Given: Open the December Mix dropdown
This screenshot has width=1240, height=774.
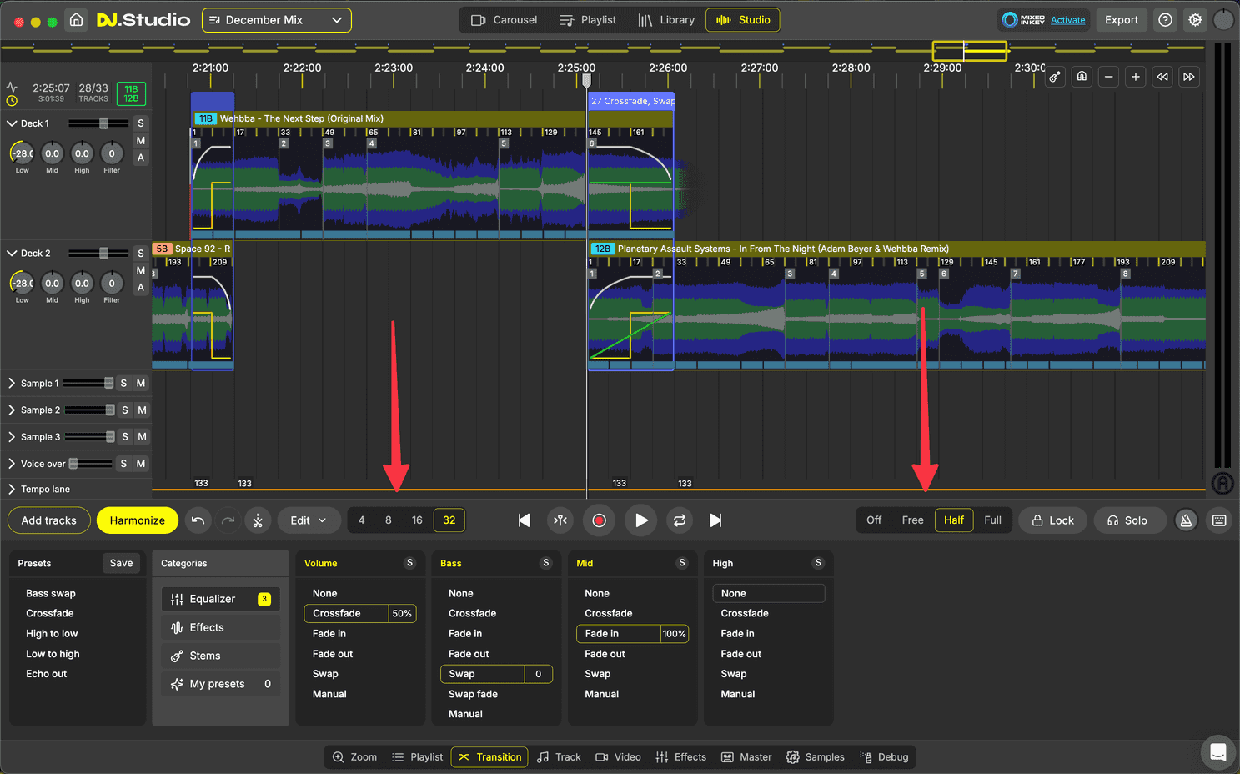Looking at the screenshot, I should (277, 20).
